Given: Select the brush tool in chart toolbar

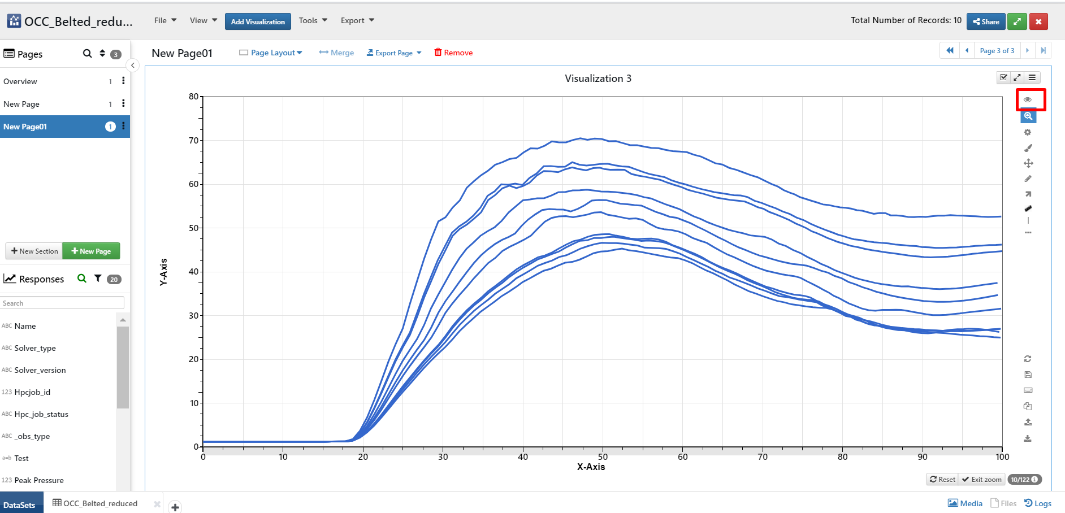Looking at the screenshot, I should pyautogui.click(x=1028, y=148).
